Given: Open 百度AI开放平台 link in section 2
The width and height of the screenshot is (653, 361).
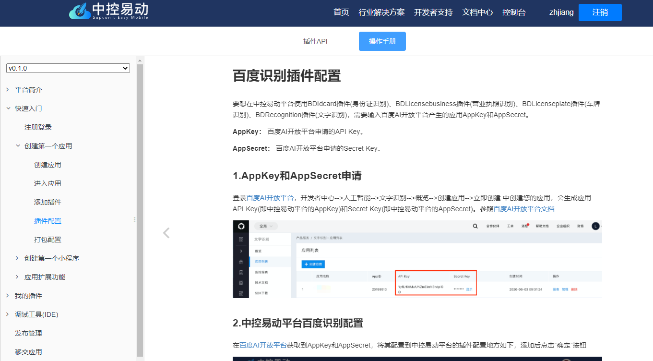Looking at the screenshot, I should (263, 345).
